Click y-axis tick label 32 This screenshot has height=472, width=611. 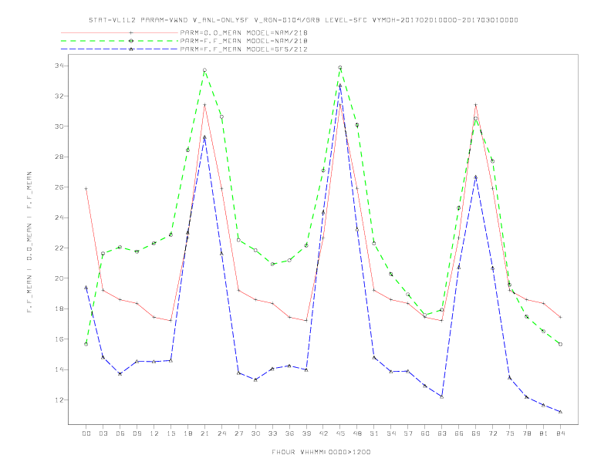coord(59,96)
